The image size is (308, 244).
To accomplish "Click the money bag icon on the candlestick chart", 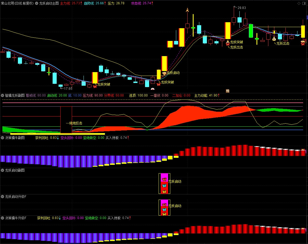I will point(274,39).
